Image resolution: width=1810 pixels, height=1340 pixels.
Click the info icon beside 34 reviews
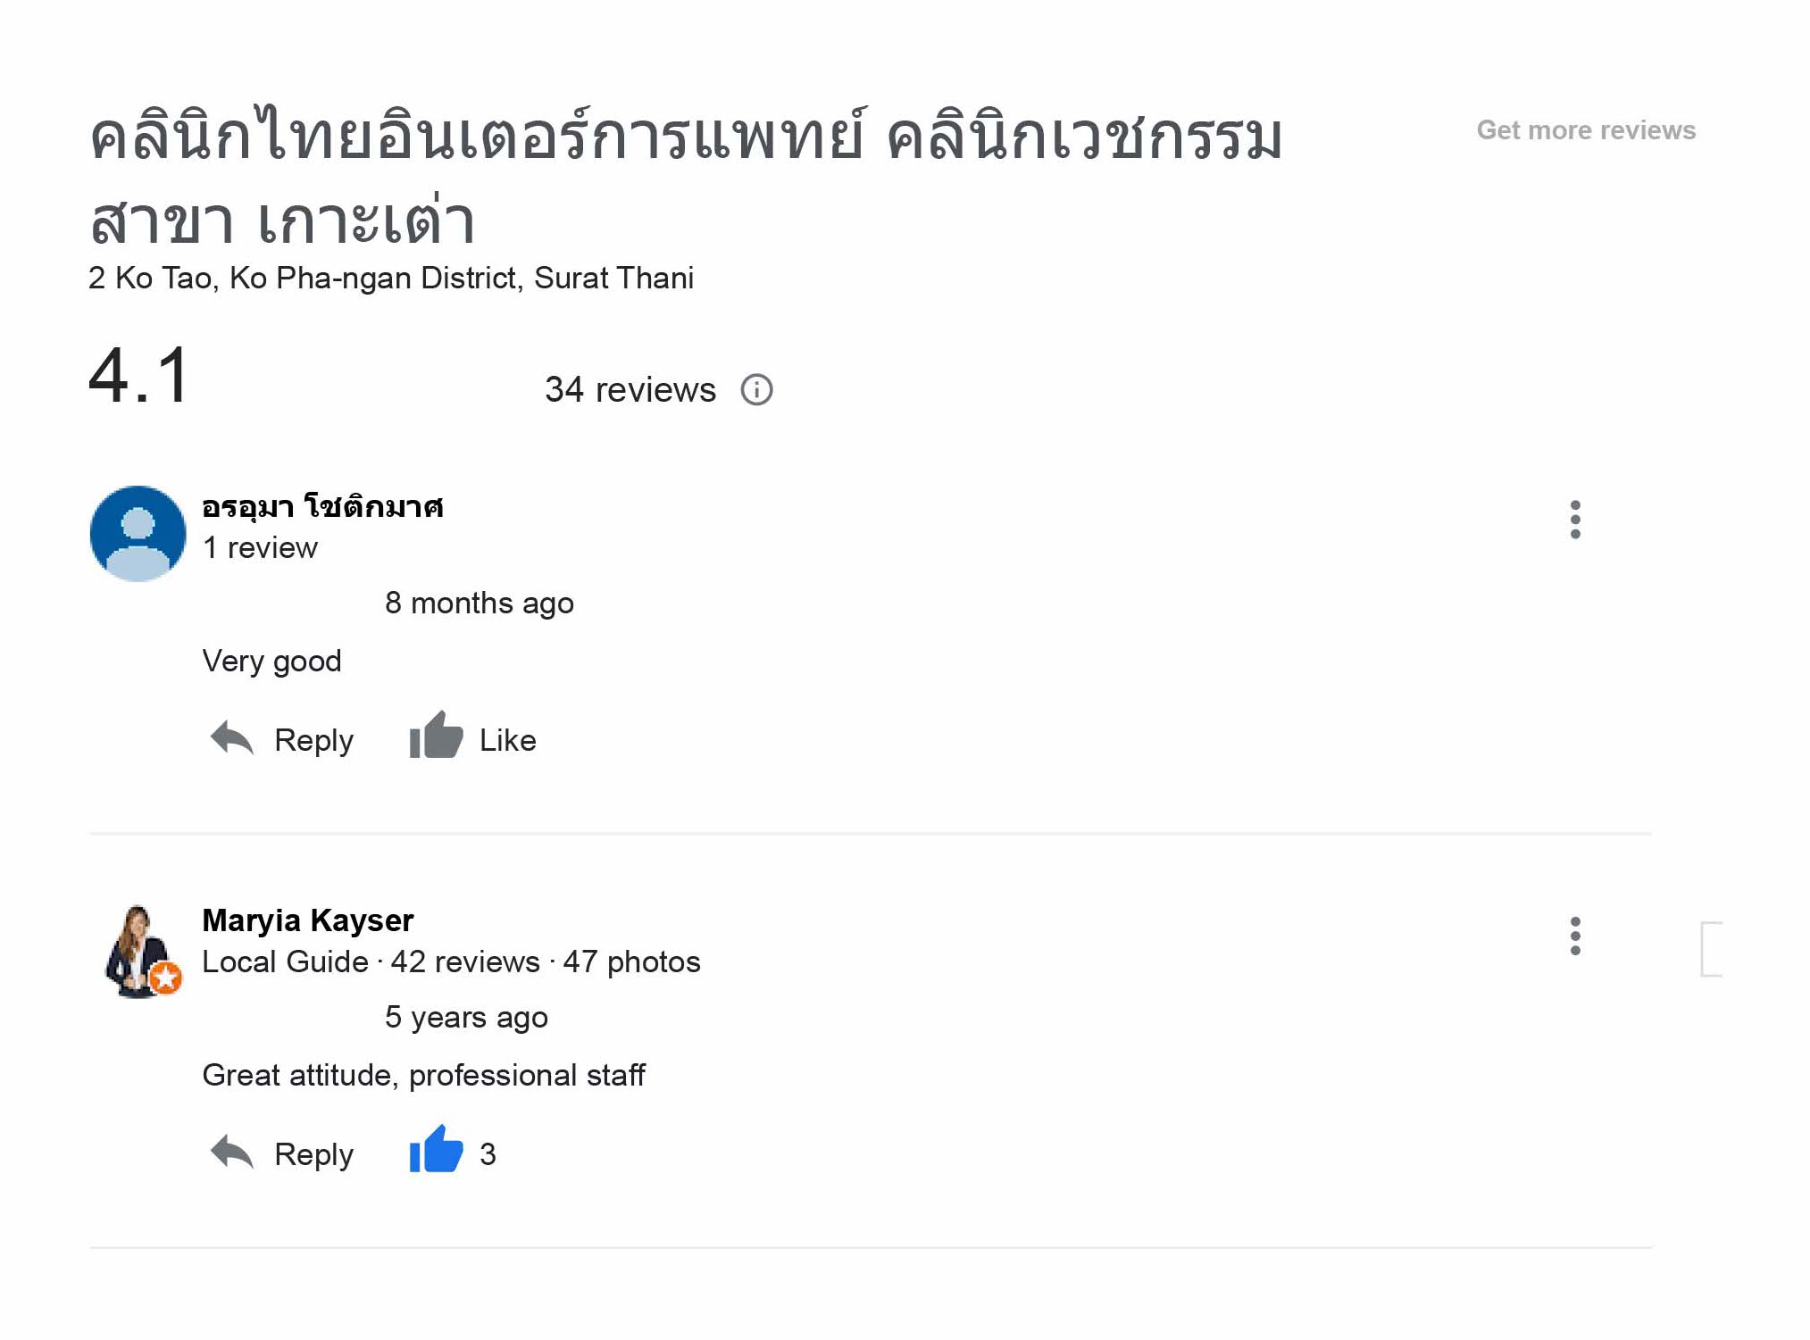point(756,390)
